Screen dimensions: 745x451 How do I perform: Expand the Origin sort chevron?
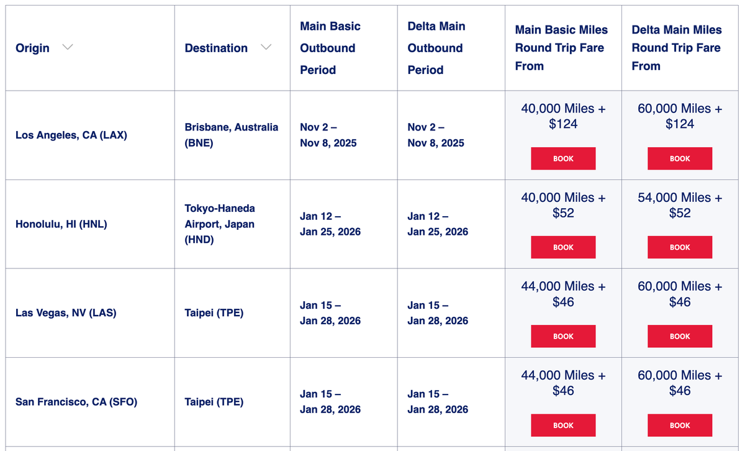68,48
